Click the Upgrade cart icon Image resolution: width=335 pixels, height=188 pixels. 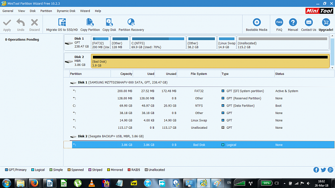coord(326,22)
